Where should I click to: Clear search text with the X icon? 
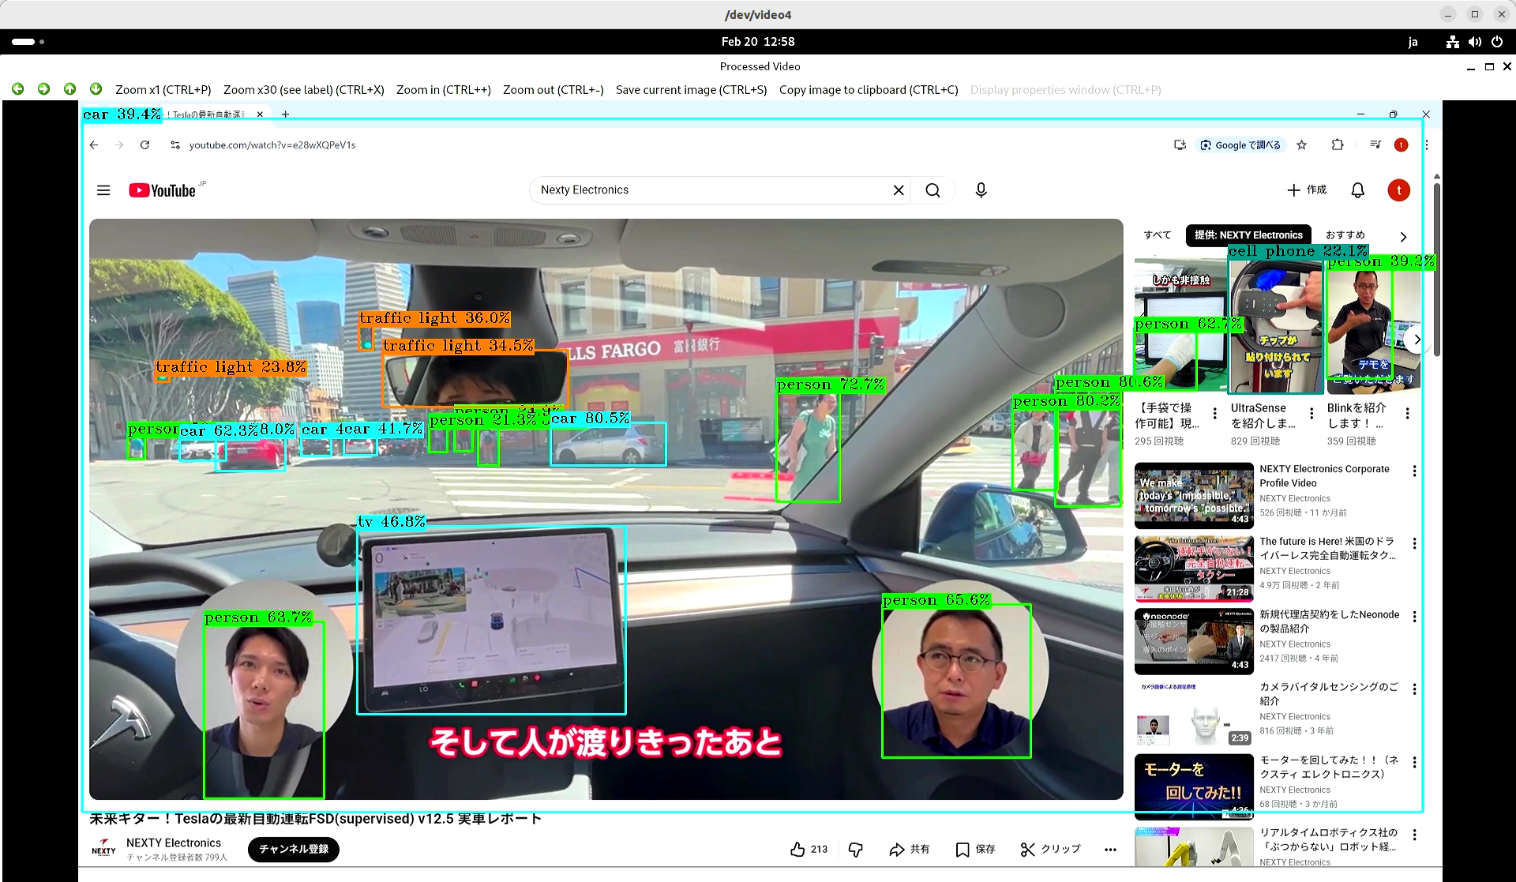pyautogui.click(x=899, y=190)
